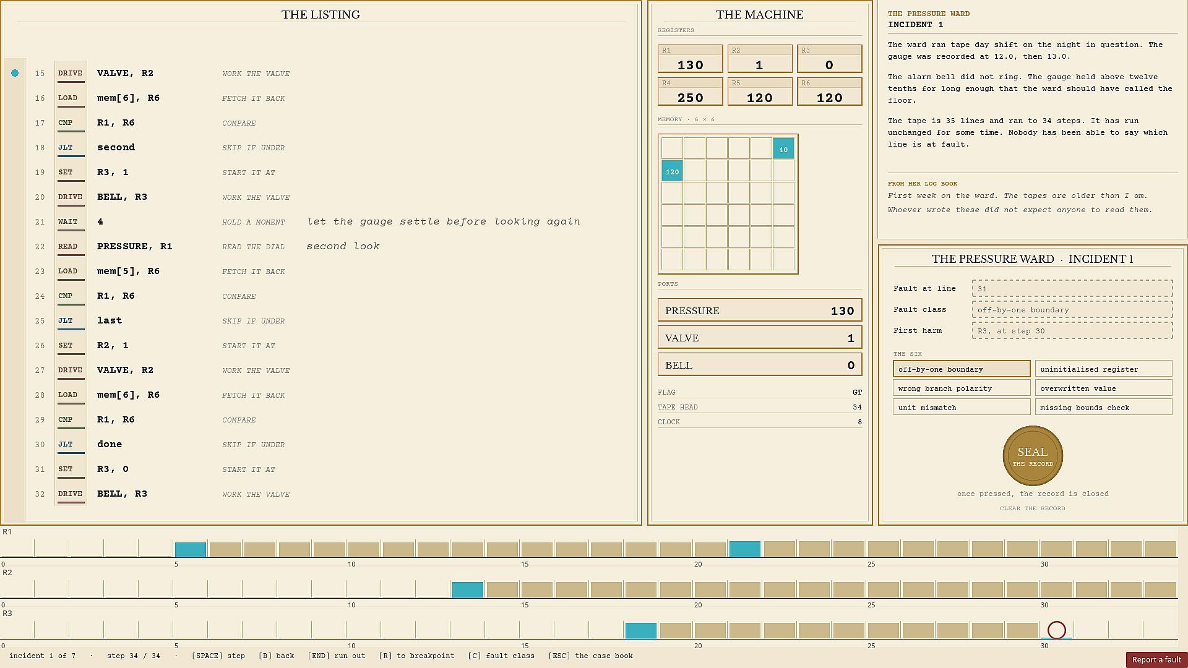This screenshot has height=668, width=1188.
Task: Click the highlighted R3 cell at step 18
Action: 640,631
